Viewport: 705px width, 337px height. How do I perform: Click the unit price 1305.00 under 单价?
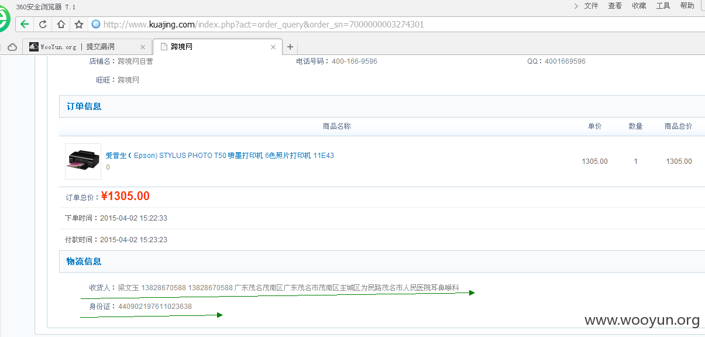[x=594, y=161]
